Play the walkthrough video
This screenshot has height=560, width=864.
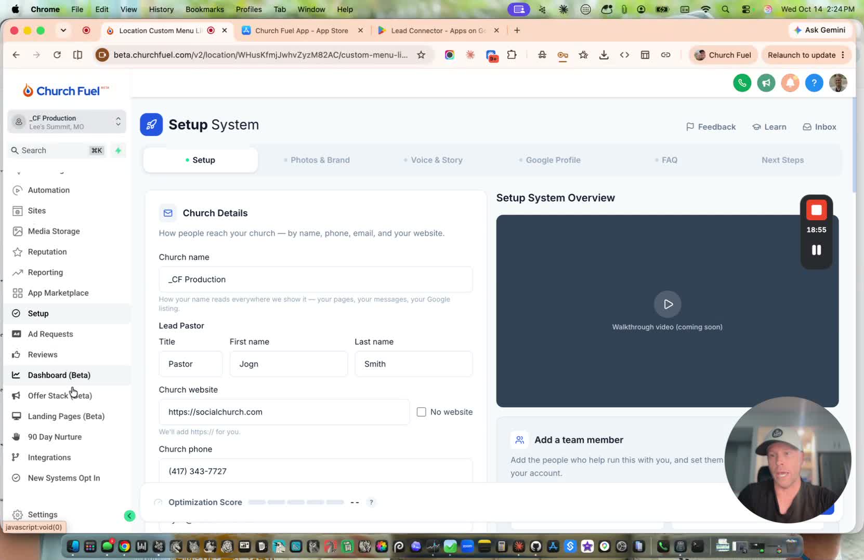(x=667, y=304)
